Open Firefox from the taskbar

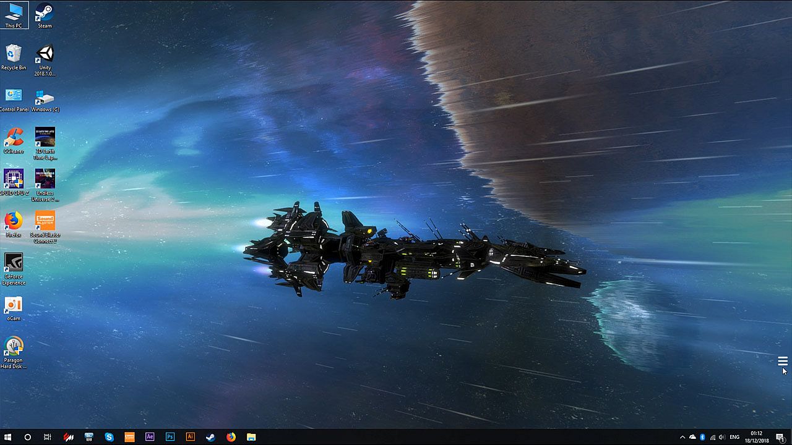pyautogui.click(x=231, y=437)
